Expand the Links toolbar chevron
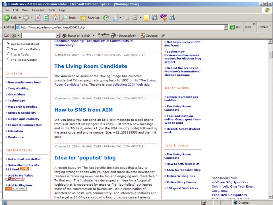This screenshot has width=273, height=205. click(254, 24)
